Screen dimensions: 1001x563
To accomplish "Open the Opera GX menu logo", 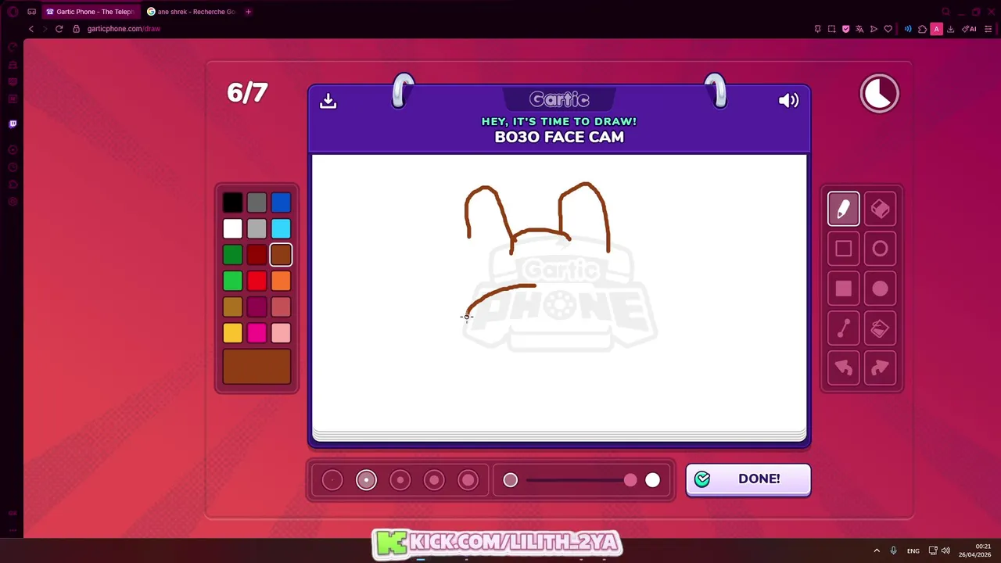I will 13,12.
